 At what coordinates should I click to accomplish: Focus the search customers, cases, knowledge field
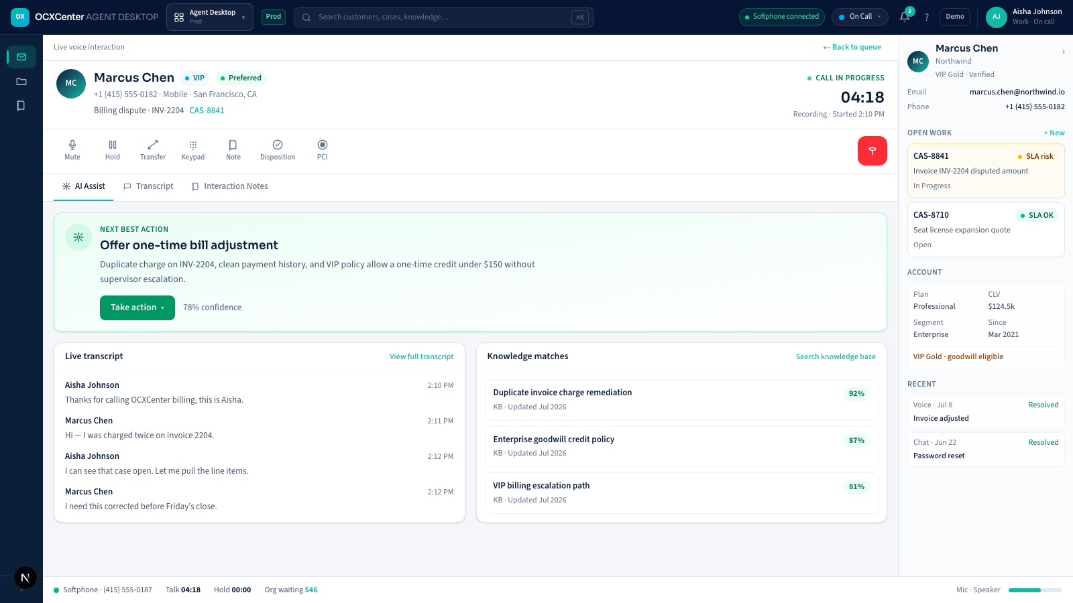444,17
